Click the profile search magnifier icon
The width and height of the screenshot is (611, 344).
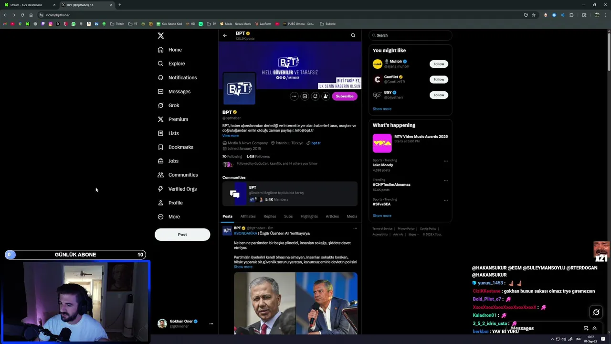point(353,35)
